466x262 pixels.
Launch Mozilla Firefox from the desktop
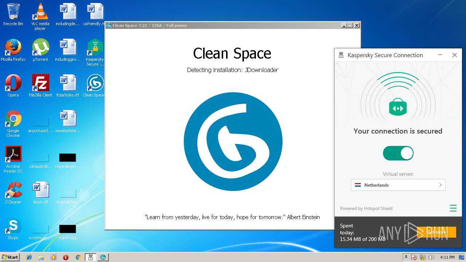[x=13, y=50]
